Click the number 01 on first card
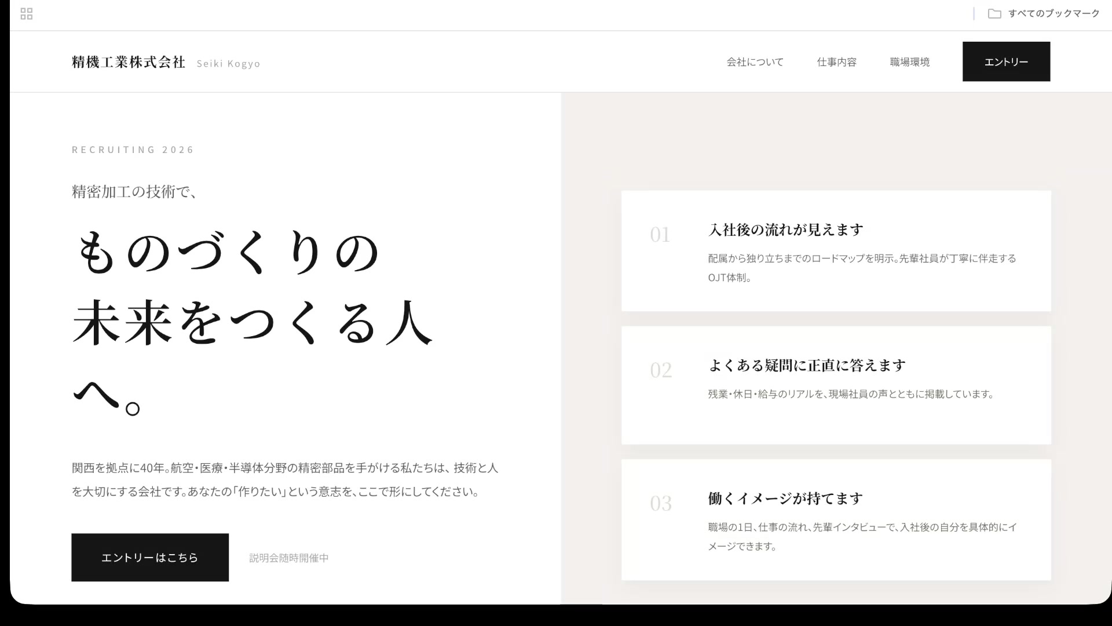 click(x=660, y=235)
